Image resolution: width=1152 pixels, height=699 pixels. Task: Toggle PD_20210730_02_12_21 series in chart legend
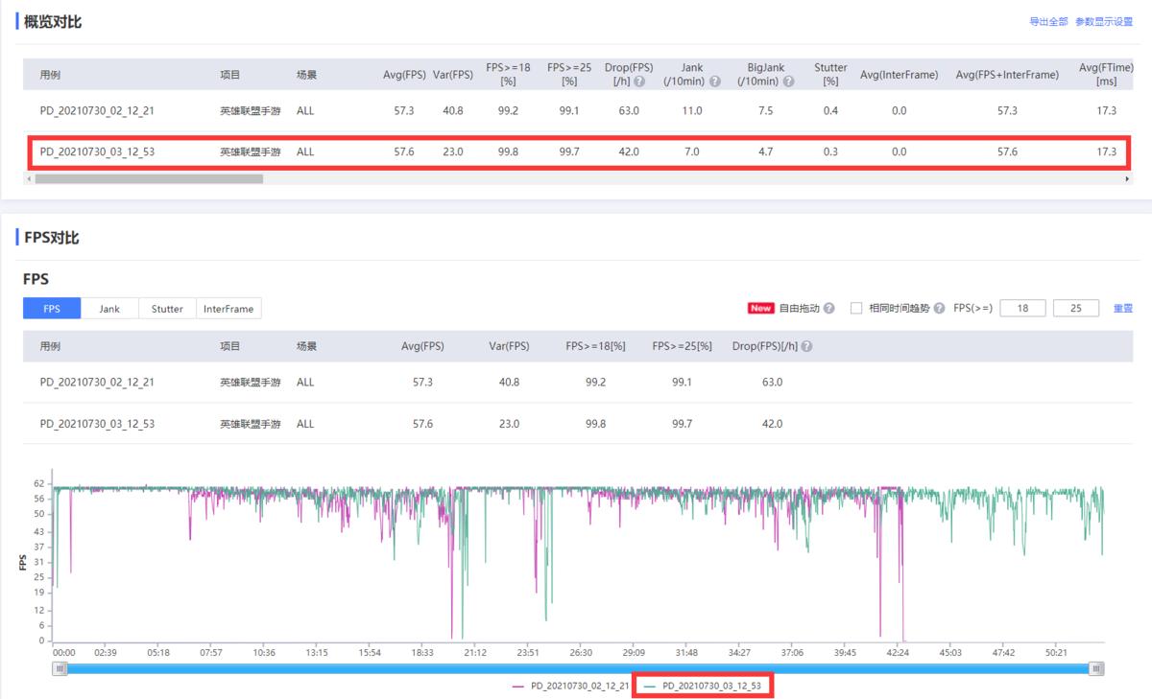point(571,687)
